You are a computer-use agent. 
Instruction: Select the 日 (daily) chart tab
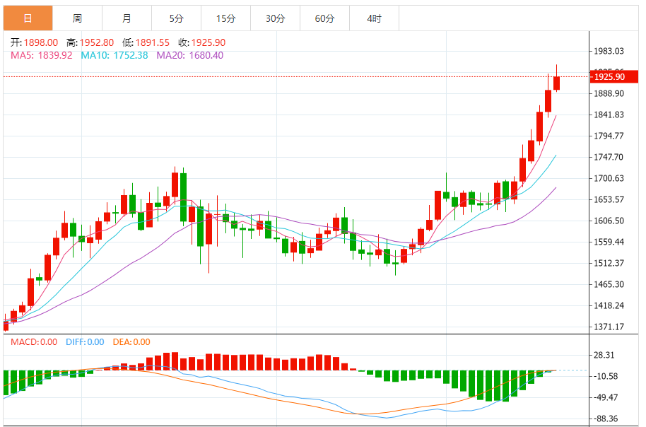click(x=28, y=18)
